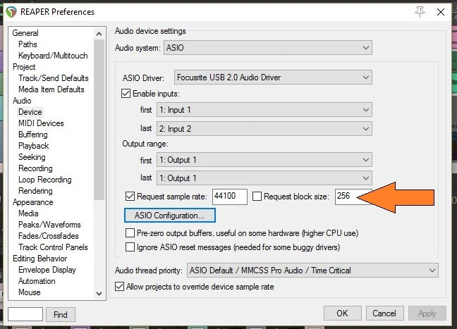The width and height of the screenshot is (457, 329).
Task: Click the preferences tree vertical scrollbar
Action: 99,162
